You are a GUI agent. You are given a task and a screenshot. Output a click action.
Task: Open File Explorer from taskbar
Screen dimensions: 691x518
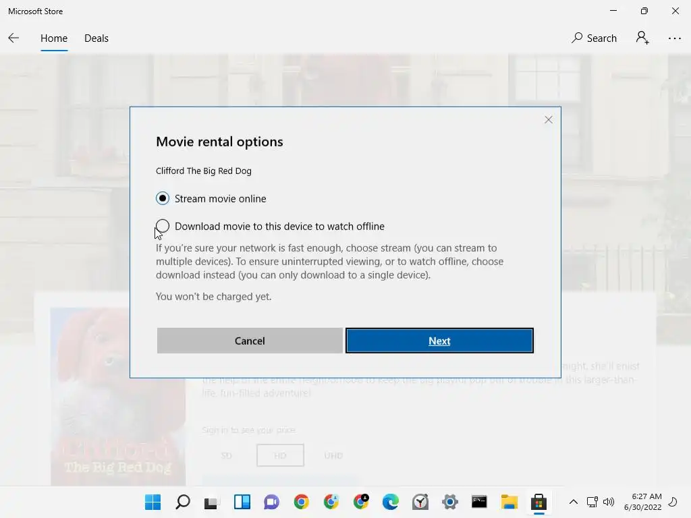click(509, 502)
